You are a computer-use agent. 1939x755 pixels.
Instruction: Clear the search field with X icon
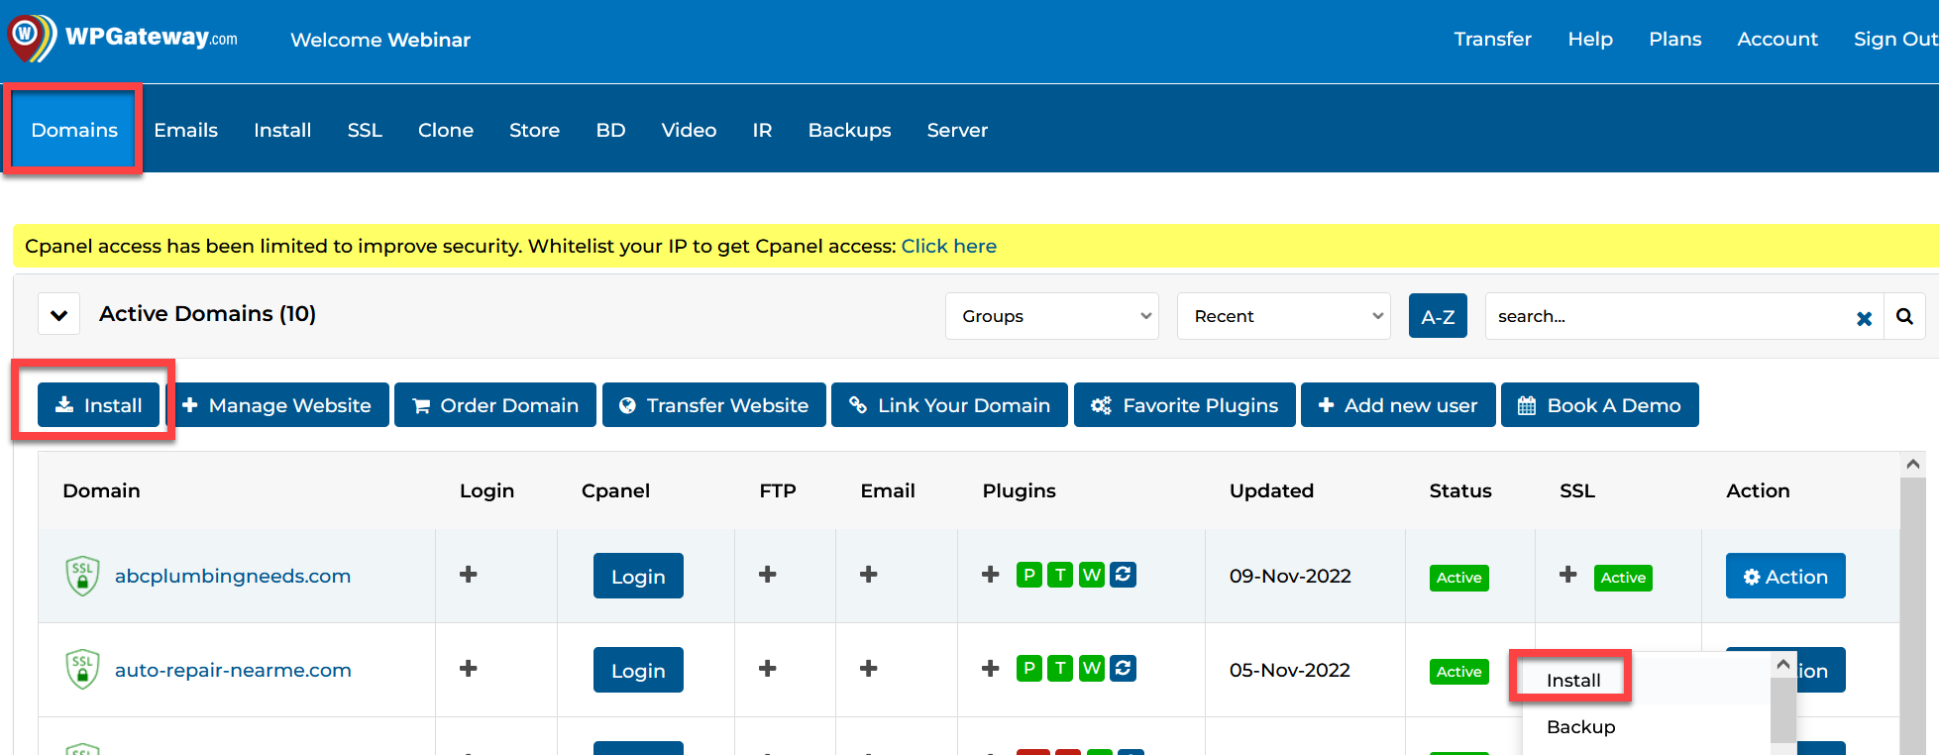click(1864, 318)
